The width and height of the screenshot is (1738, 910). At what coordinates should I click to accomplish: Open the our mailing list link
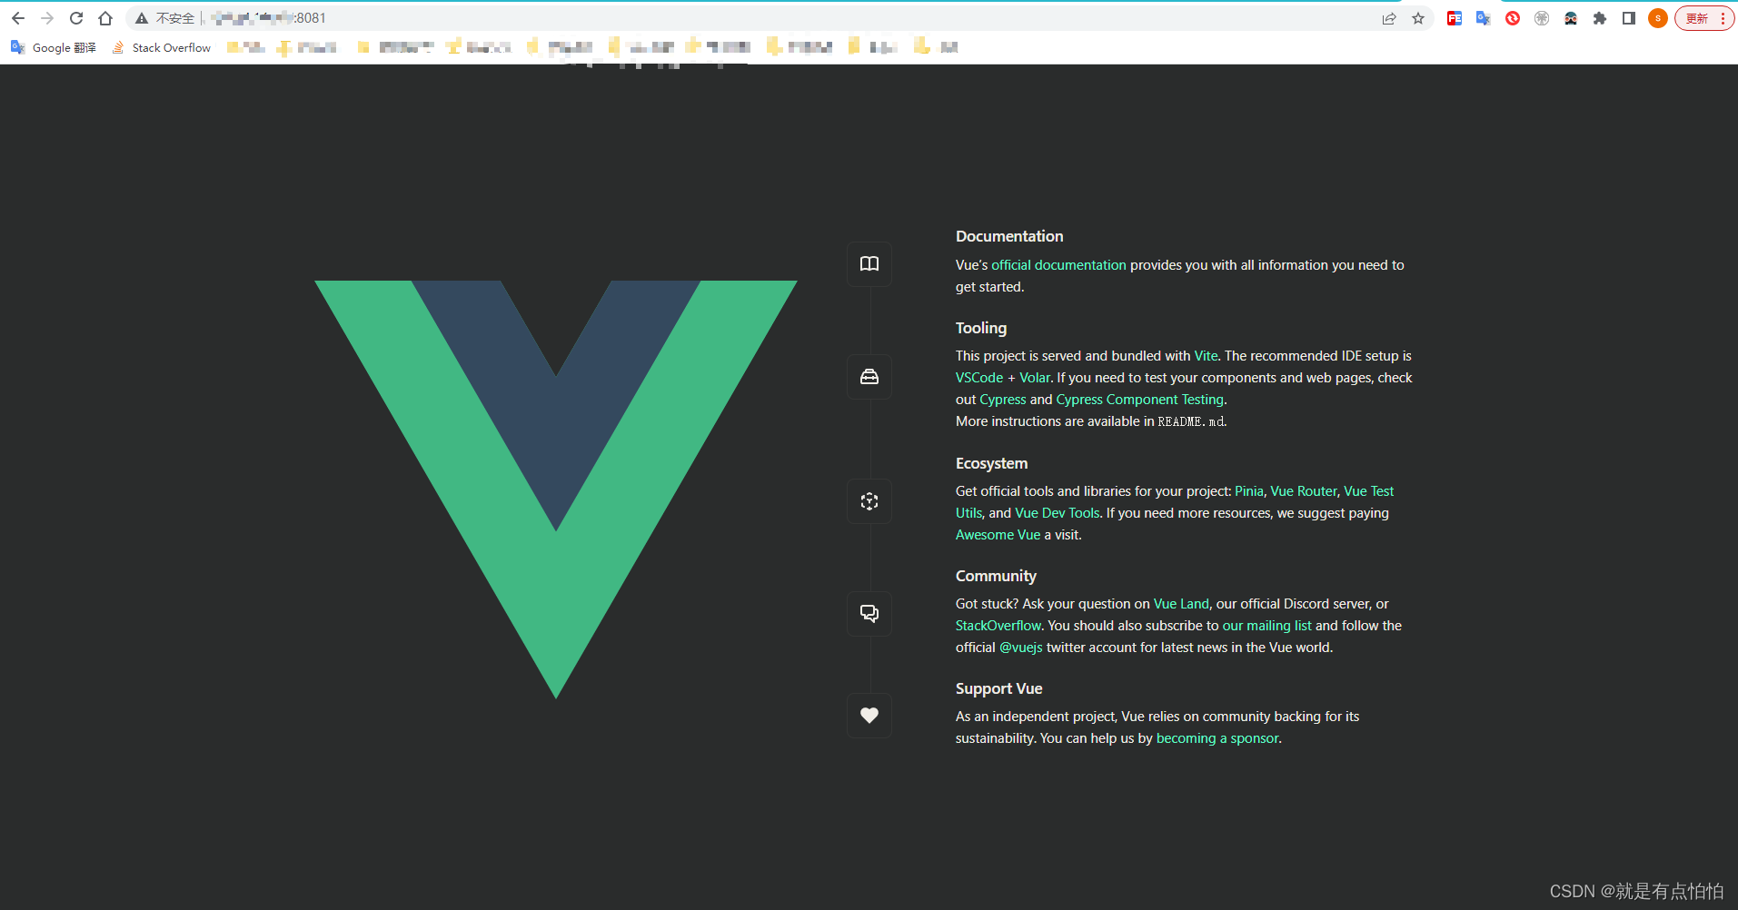pyautogui.click(x=1267, y=626)
